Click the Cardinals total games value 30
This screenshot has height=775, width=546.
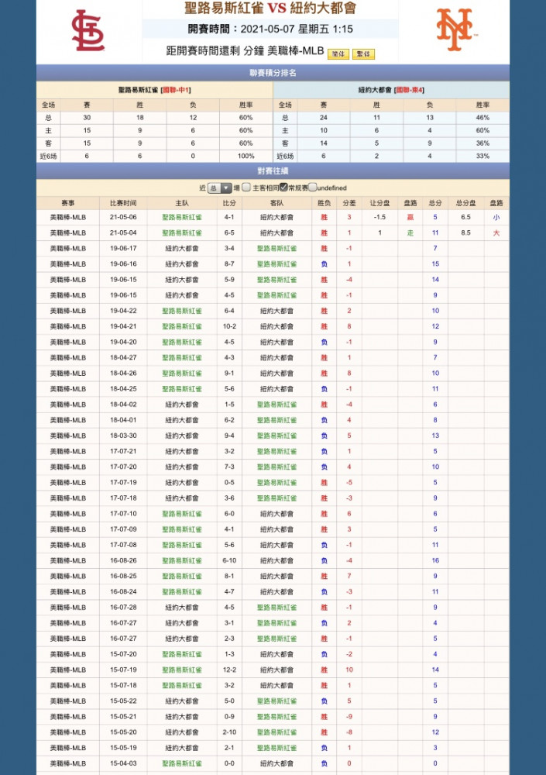click(87, 118)
